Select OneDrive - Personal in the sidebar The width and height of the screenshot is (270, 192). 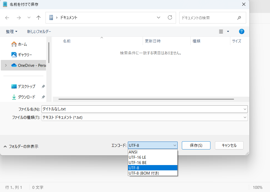pos(23,65)
